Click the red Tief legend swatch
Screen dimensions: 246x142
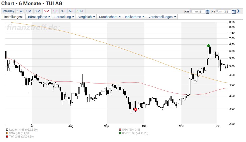(x=7, y=137)
